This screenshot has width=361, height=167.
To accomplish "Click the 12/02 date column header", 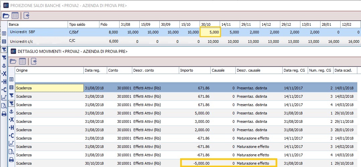I will pos(350,24).
